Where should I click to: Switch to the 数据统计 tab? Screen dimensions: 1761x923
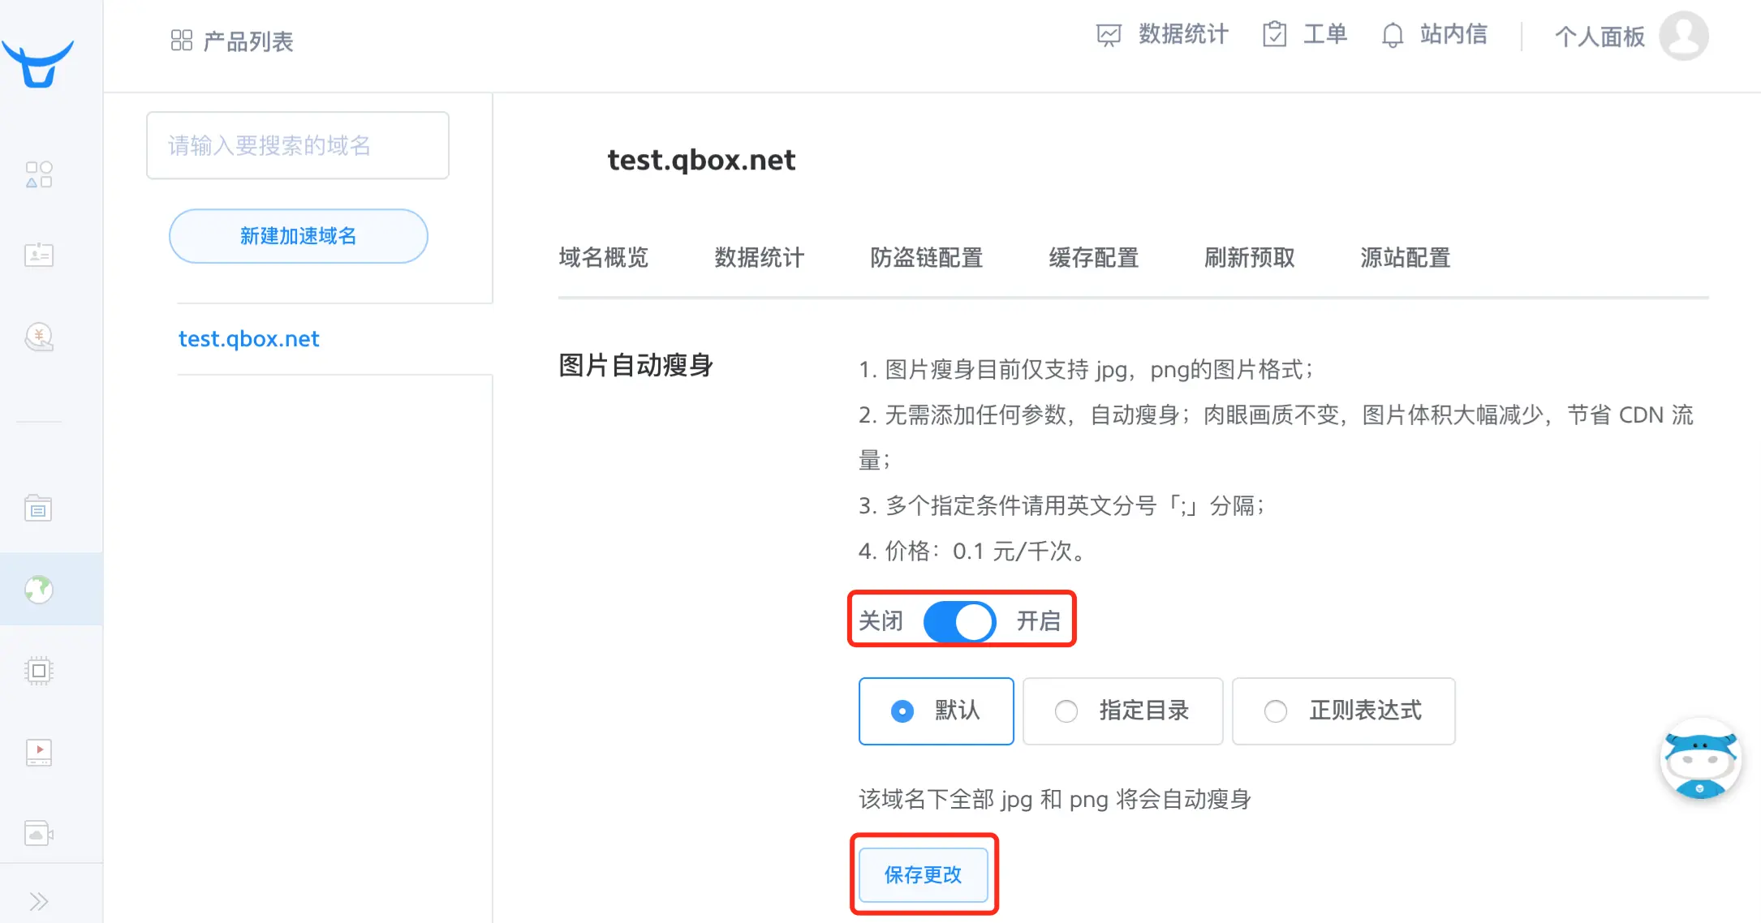[x=760, y=258]
